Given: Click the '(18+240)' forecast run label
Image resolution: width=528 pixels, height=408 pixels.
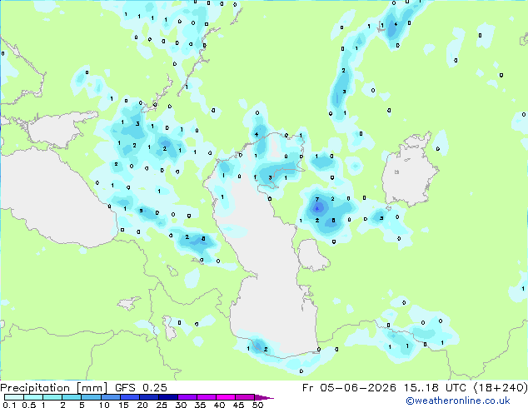Looking at the screenshot, I should pos(501,388).
